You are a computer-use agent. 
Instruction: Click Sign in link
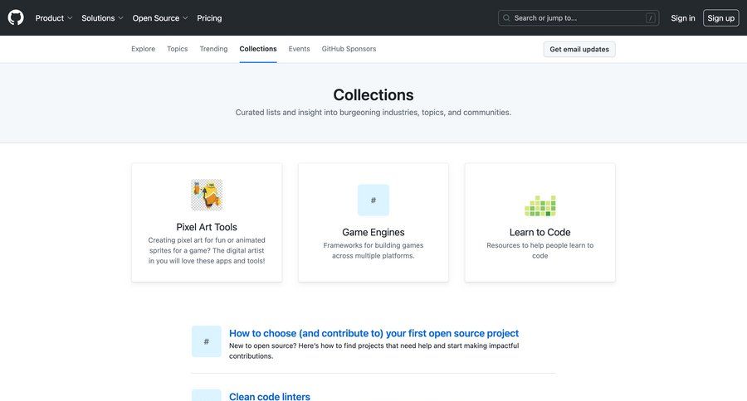pos(683,18)
